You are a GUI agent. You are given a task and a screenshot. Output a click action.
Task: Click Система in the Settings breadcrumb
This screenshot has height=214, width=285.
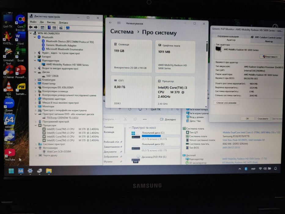[x=122, y=31]
